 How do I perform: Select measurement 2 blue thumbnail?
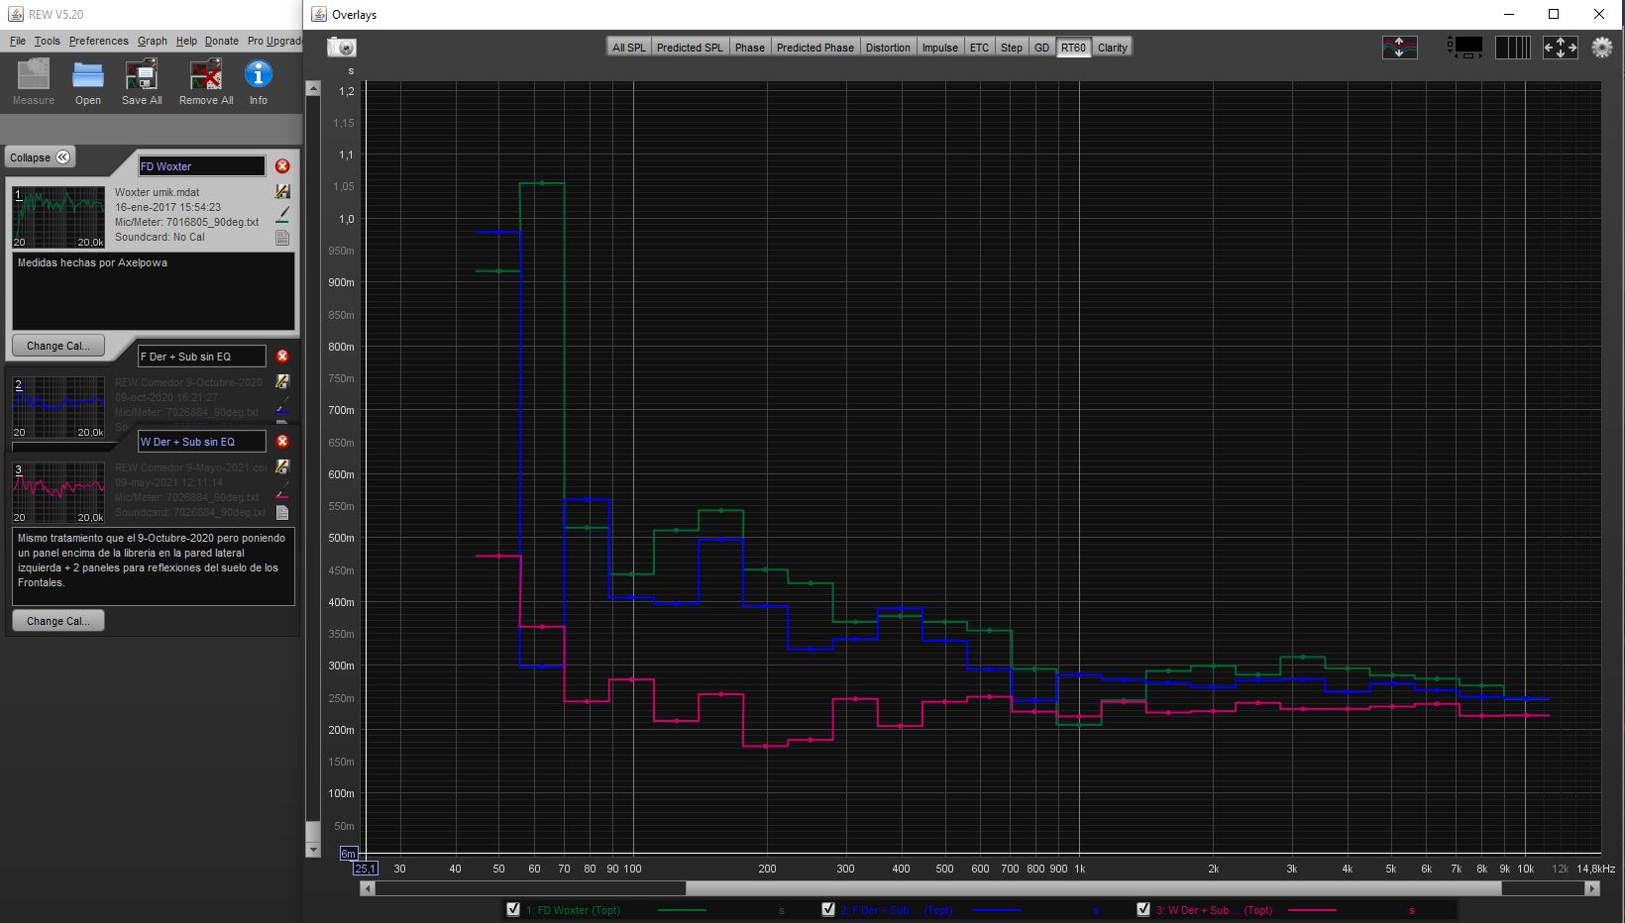point(58,407)
